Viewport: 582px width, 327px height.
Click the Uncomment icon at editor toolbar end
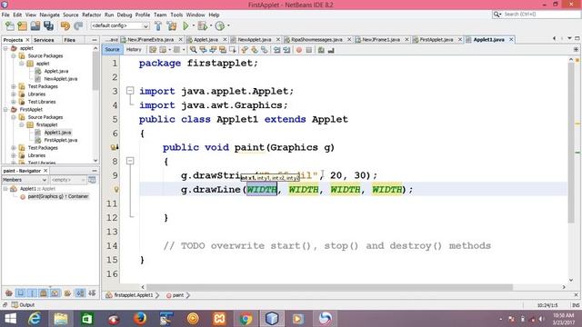tap(331, 50)
